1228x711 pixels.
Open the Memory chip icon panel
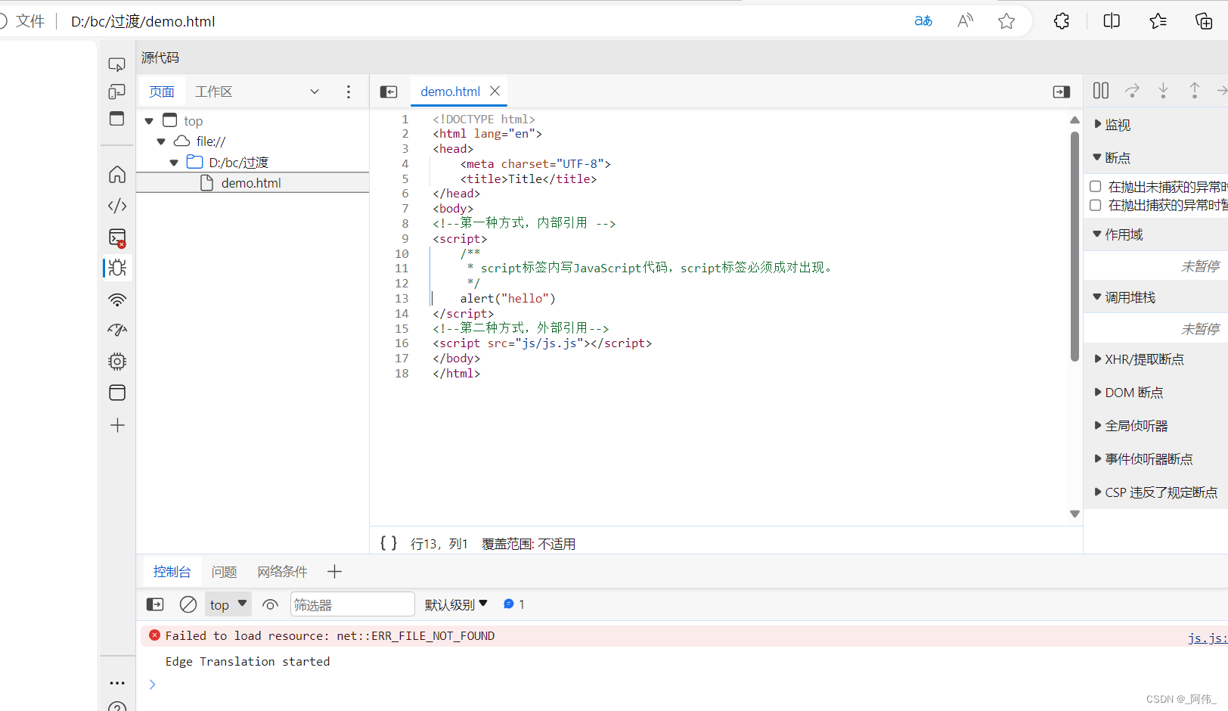click(x=117, y=362)
